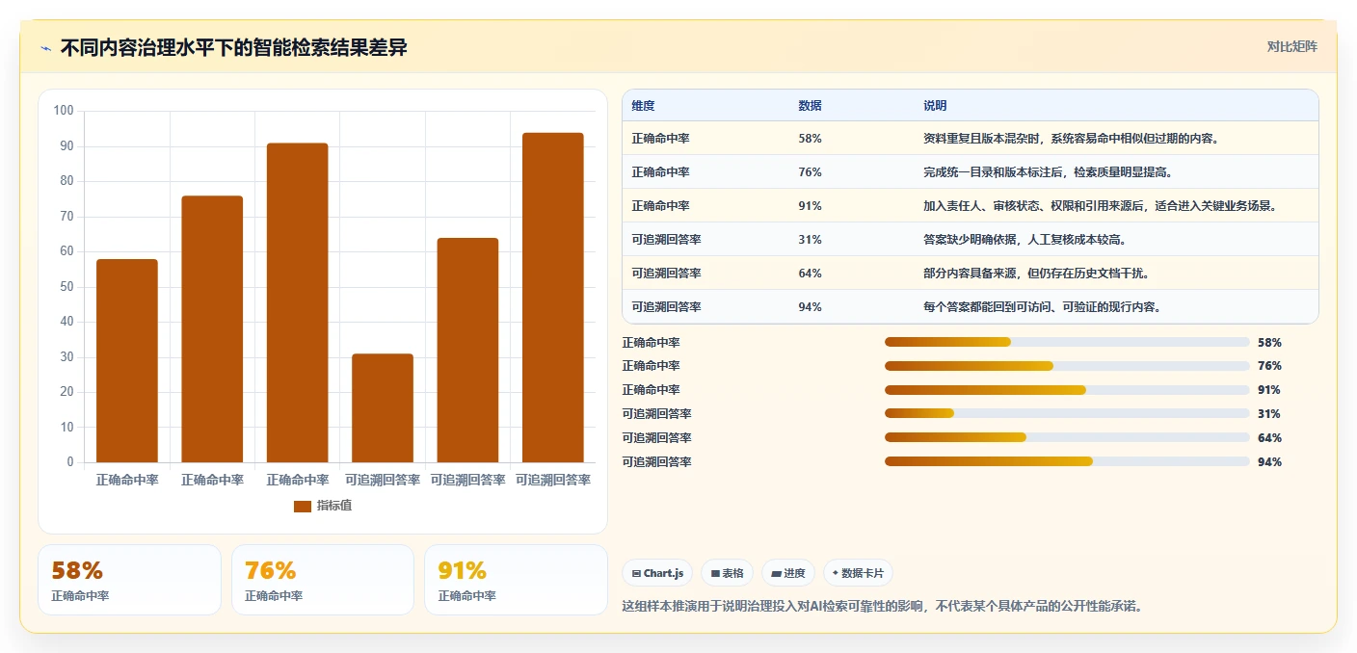This screenshot has height=653, width=1357.
Task: Click the 进度 tag chip
Action: 787,573
